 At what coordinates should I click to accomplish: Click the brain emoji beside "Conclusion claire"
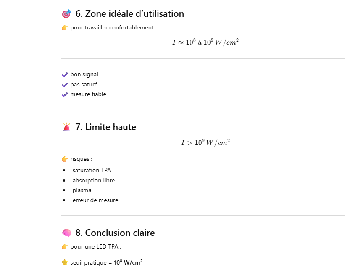point(66,233)
